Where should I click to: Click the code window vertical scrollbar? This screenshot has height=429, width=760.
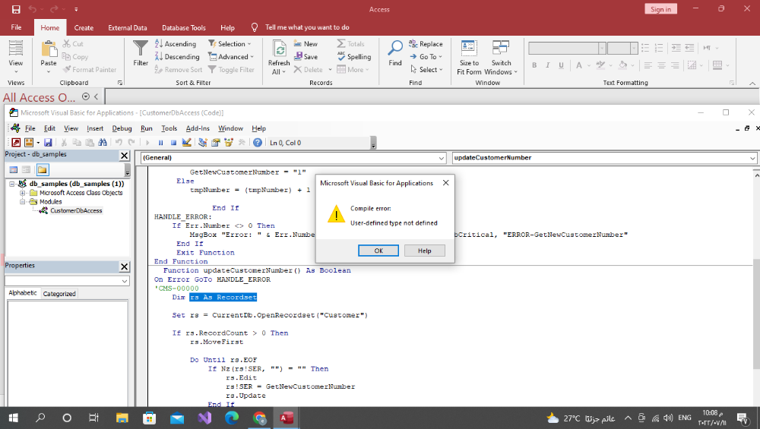pyautogui.click(x=756, y=315)
